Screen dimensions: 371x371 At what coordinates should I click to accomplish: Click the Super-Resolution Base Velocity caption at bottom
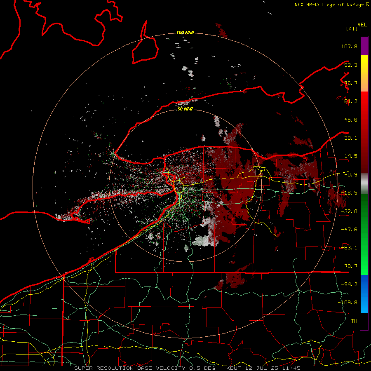188,368
